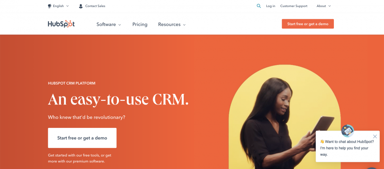This screenshot has height=169, width=384.
Task: Click the Log in link
Action: coord(271,6)
